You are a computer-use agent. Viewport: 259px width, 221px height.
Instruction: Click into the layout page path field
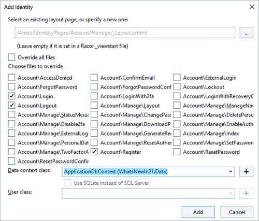tap(125, 33)
